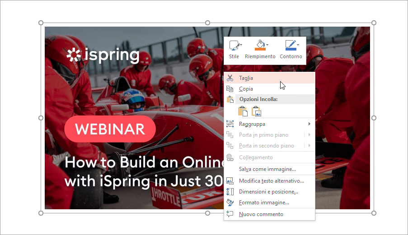
Task: Select Copia from the context menu
Action: [246, 89]
